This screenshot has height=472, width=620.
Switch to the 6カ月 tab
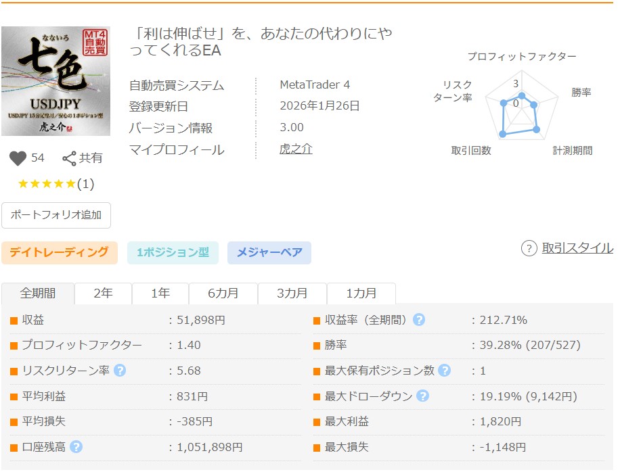pos(223,293)
